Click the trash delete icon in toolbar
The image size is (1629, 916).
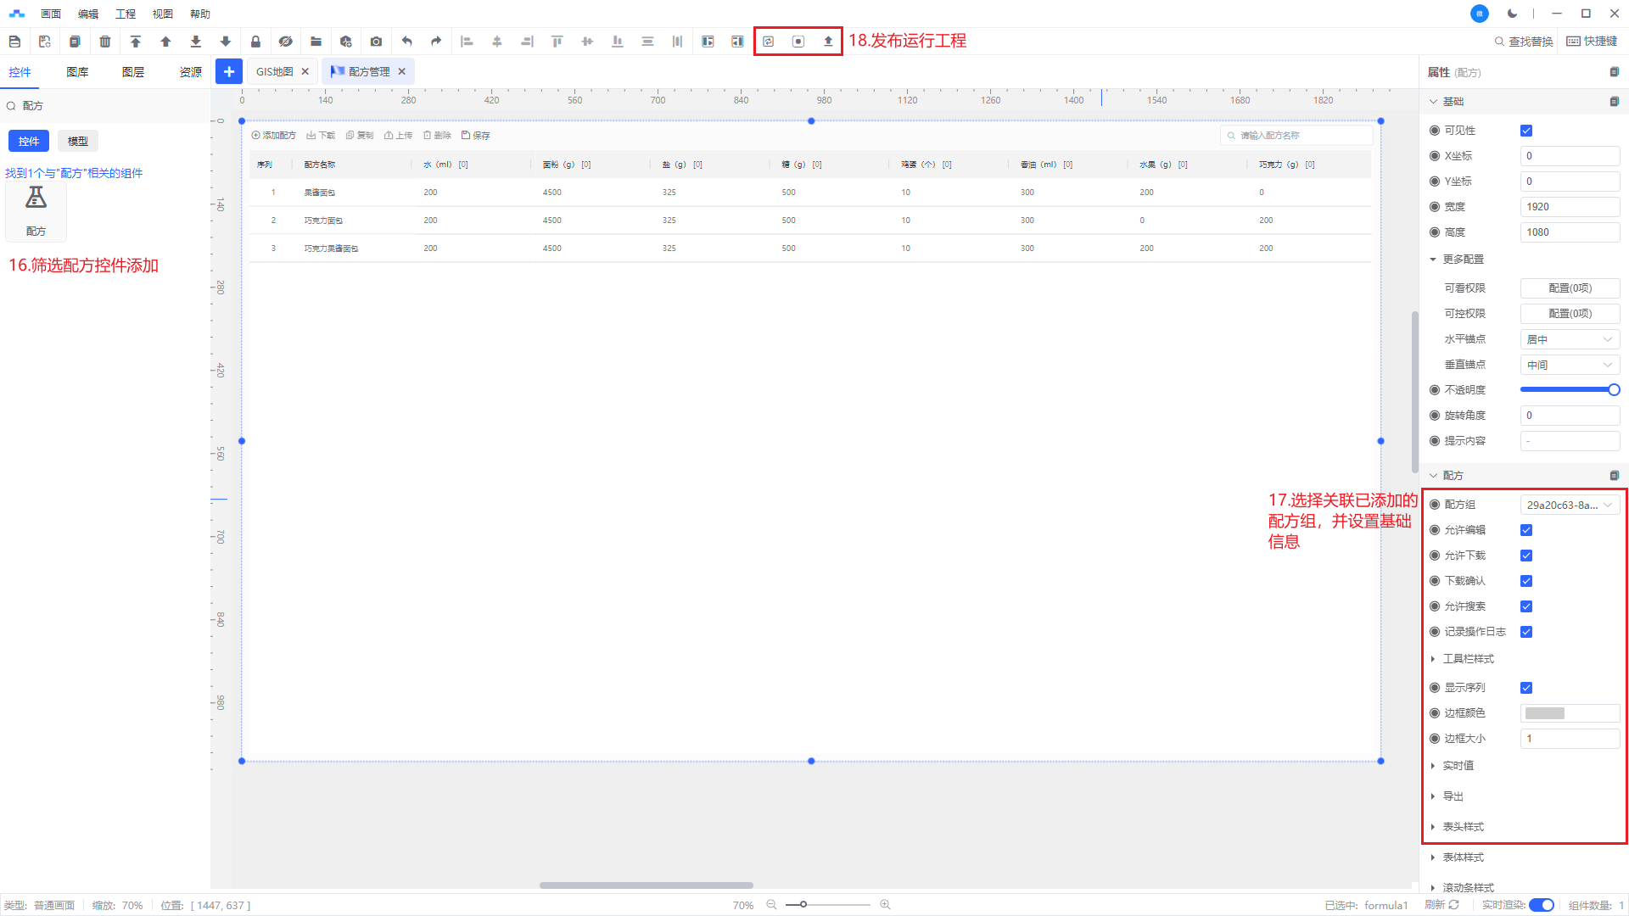coord(105,42)
